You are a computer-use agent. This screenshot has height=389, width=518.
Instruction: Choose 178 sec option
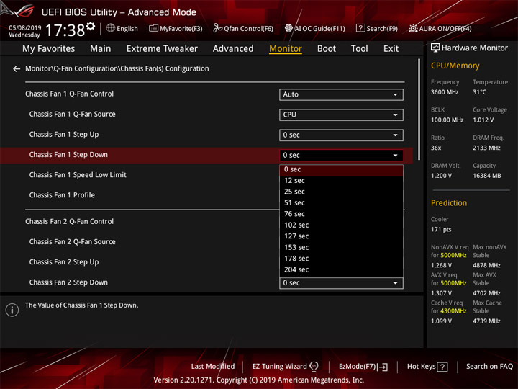tap(341, 259)
